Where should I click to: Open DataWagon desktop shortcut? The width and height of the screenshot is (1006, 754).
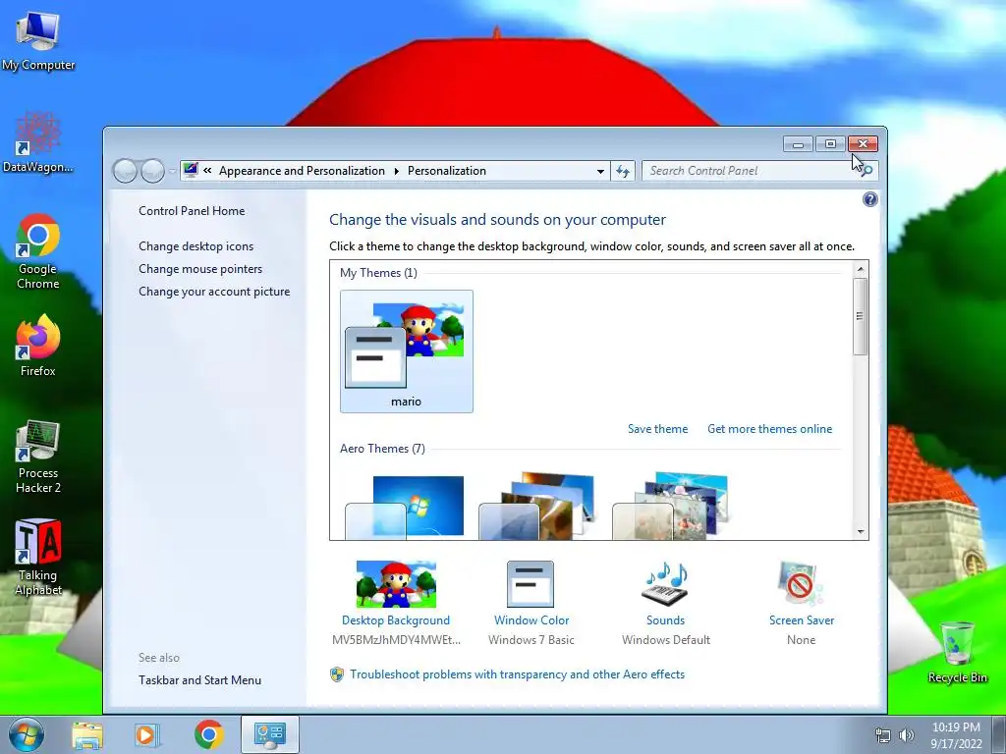click(38, 142)
